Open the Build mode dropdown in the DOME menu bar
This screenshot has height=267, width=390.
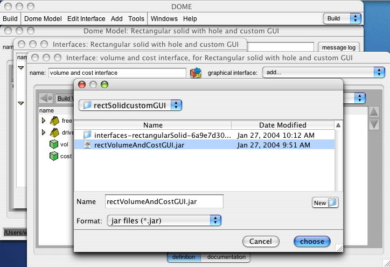pos(342,19)
